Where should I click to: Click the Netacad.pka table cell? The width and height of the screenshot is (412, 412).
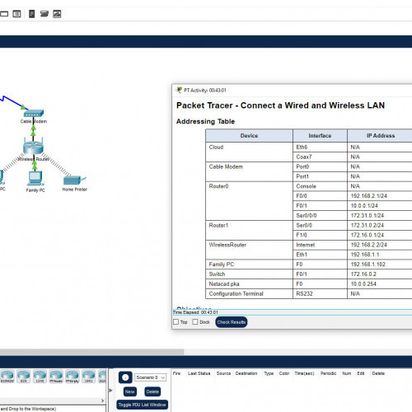pyautogui.click(x=249, y=283)
